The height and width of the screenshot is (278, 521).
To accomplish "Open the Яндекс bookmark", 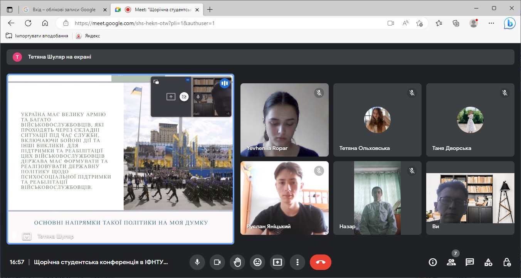I will coord(88,36).
